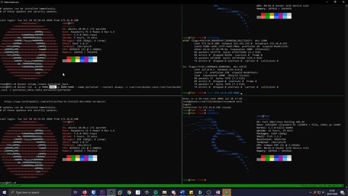Launch Firefox from the taskbar
Image resolution: width=348 pixels, height=196 pixels.
85,192
